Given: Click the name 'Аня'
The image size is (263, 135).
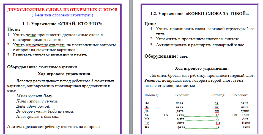Looking at the screenshot, I should point(245,119).
